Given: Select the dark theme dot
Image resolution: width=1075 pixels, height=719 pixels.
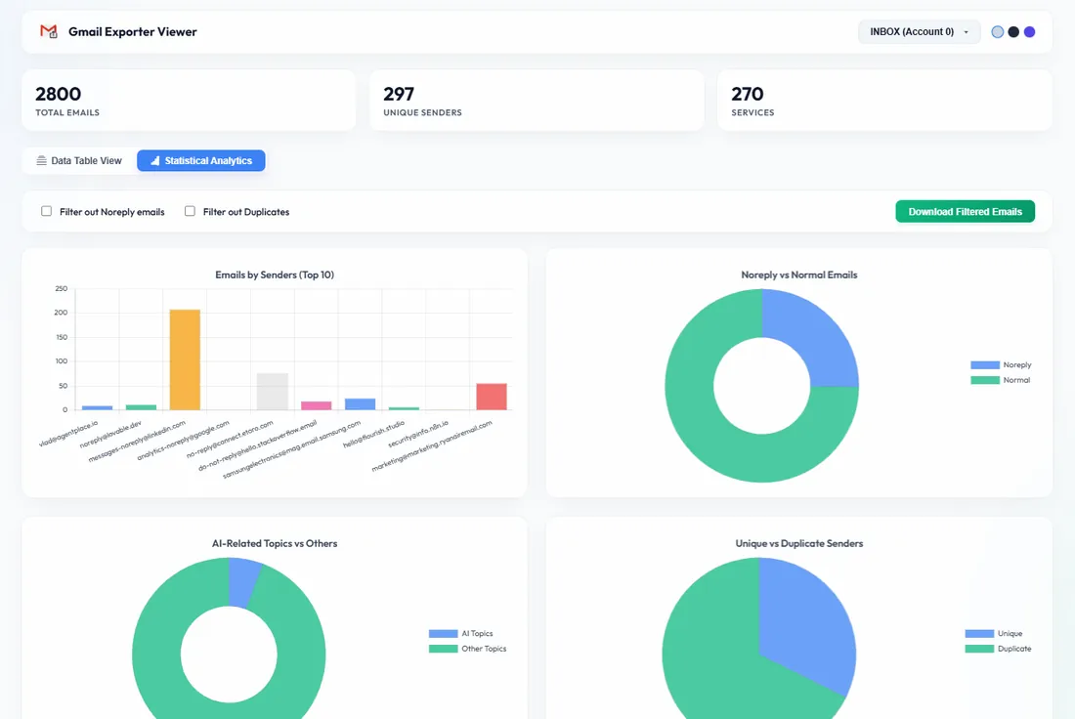Looking at the screenshot, I should click(1013, 31).
